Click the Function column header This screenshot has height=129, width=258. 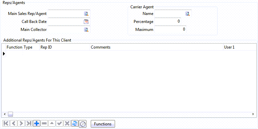point(14,47)
